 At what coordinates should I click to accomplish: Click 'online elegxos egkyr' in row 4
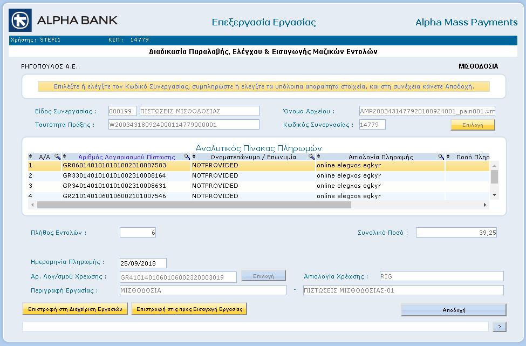point(349,196)
